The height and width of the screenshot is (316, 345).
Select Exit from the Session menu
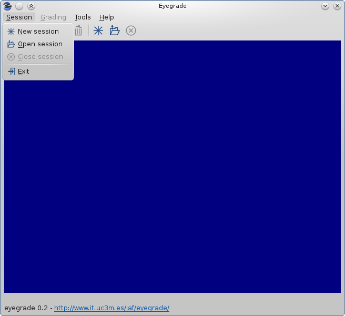point(38,72)
